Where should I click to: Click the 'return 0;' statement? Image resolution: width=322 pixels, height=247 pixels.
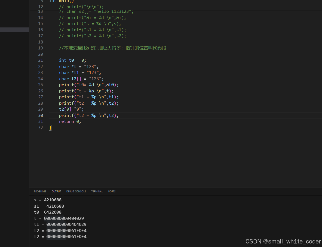(x=70, y=121)
